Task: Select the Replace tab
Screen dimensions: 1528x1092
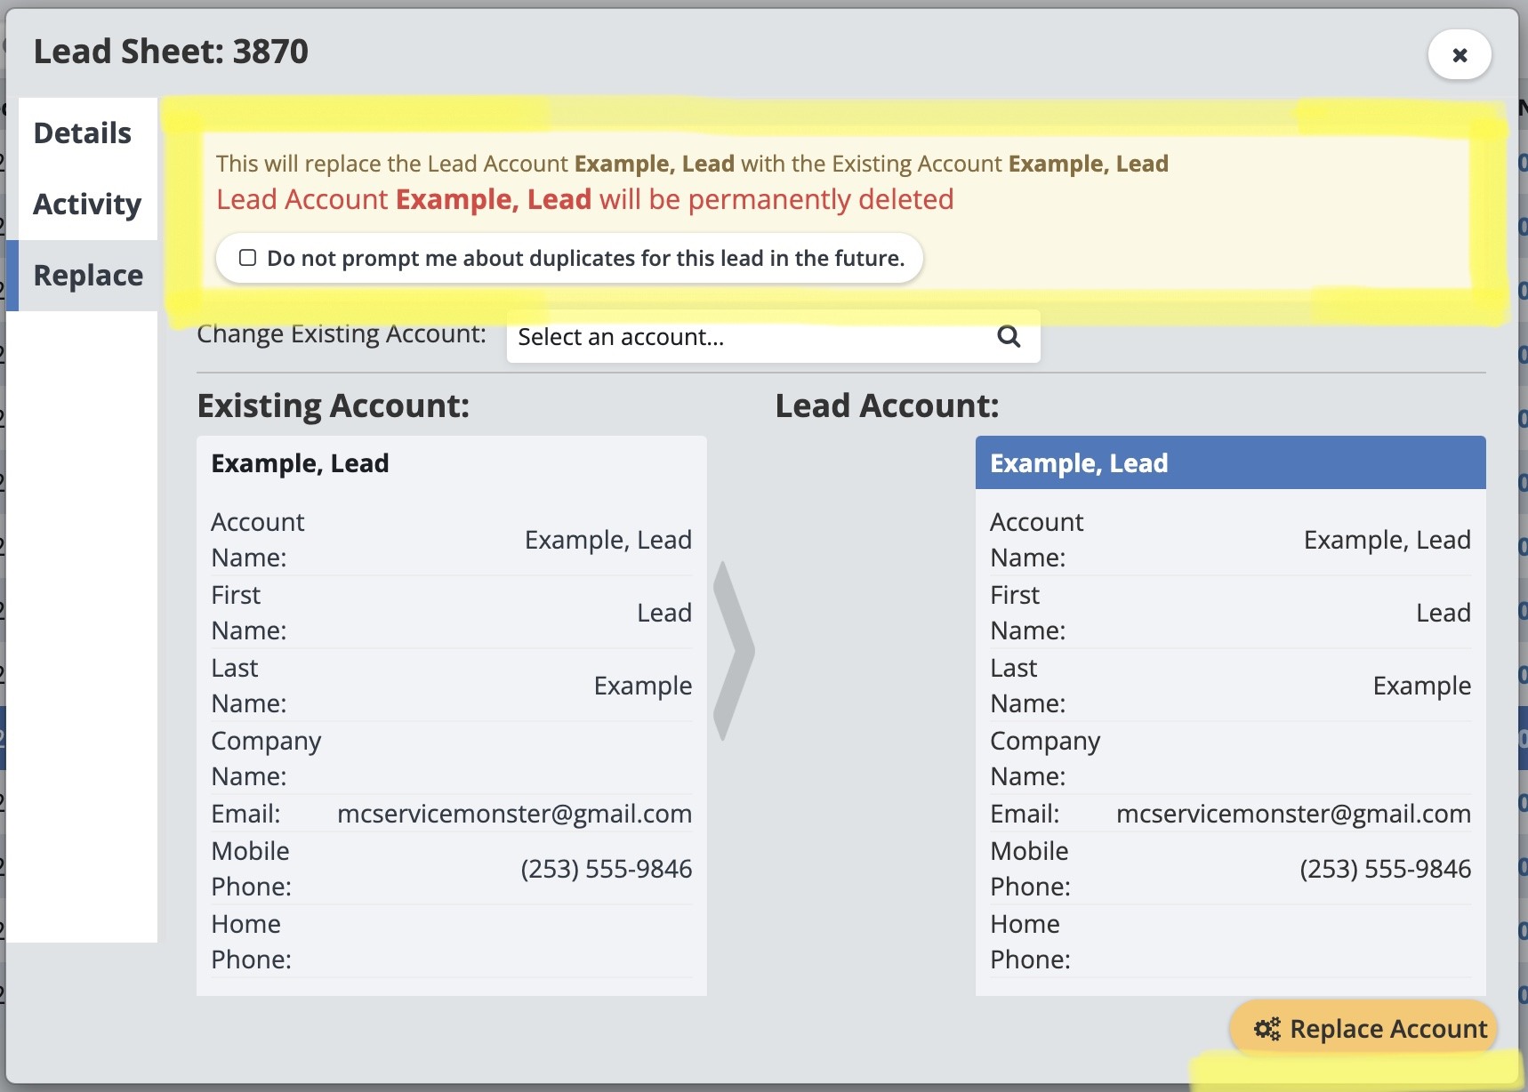Action: 88,276
